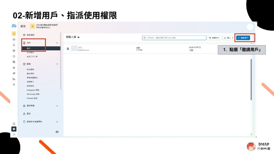Select 合作夥伴 in the sidebar
Image resolution: width=274 pixels, height=154 pixels.
click(31, 52)
